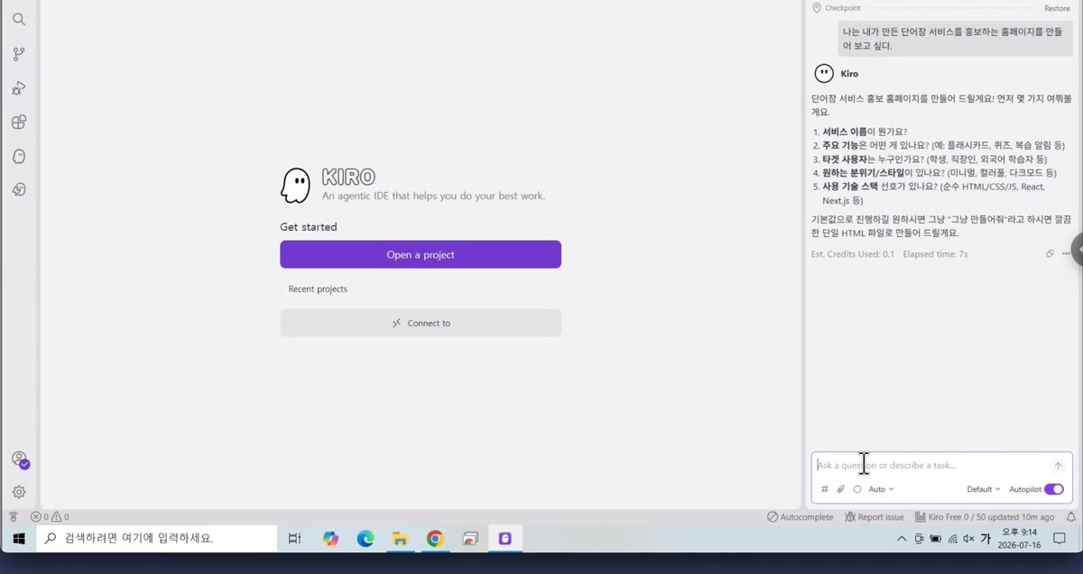Click the send arrow in chat box
1083x574 pixels.
coord(1058,466)
